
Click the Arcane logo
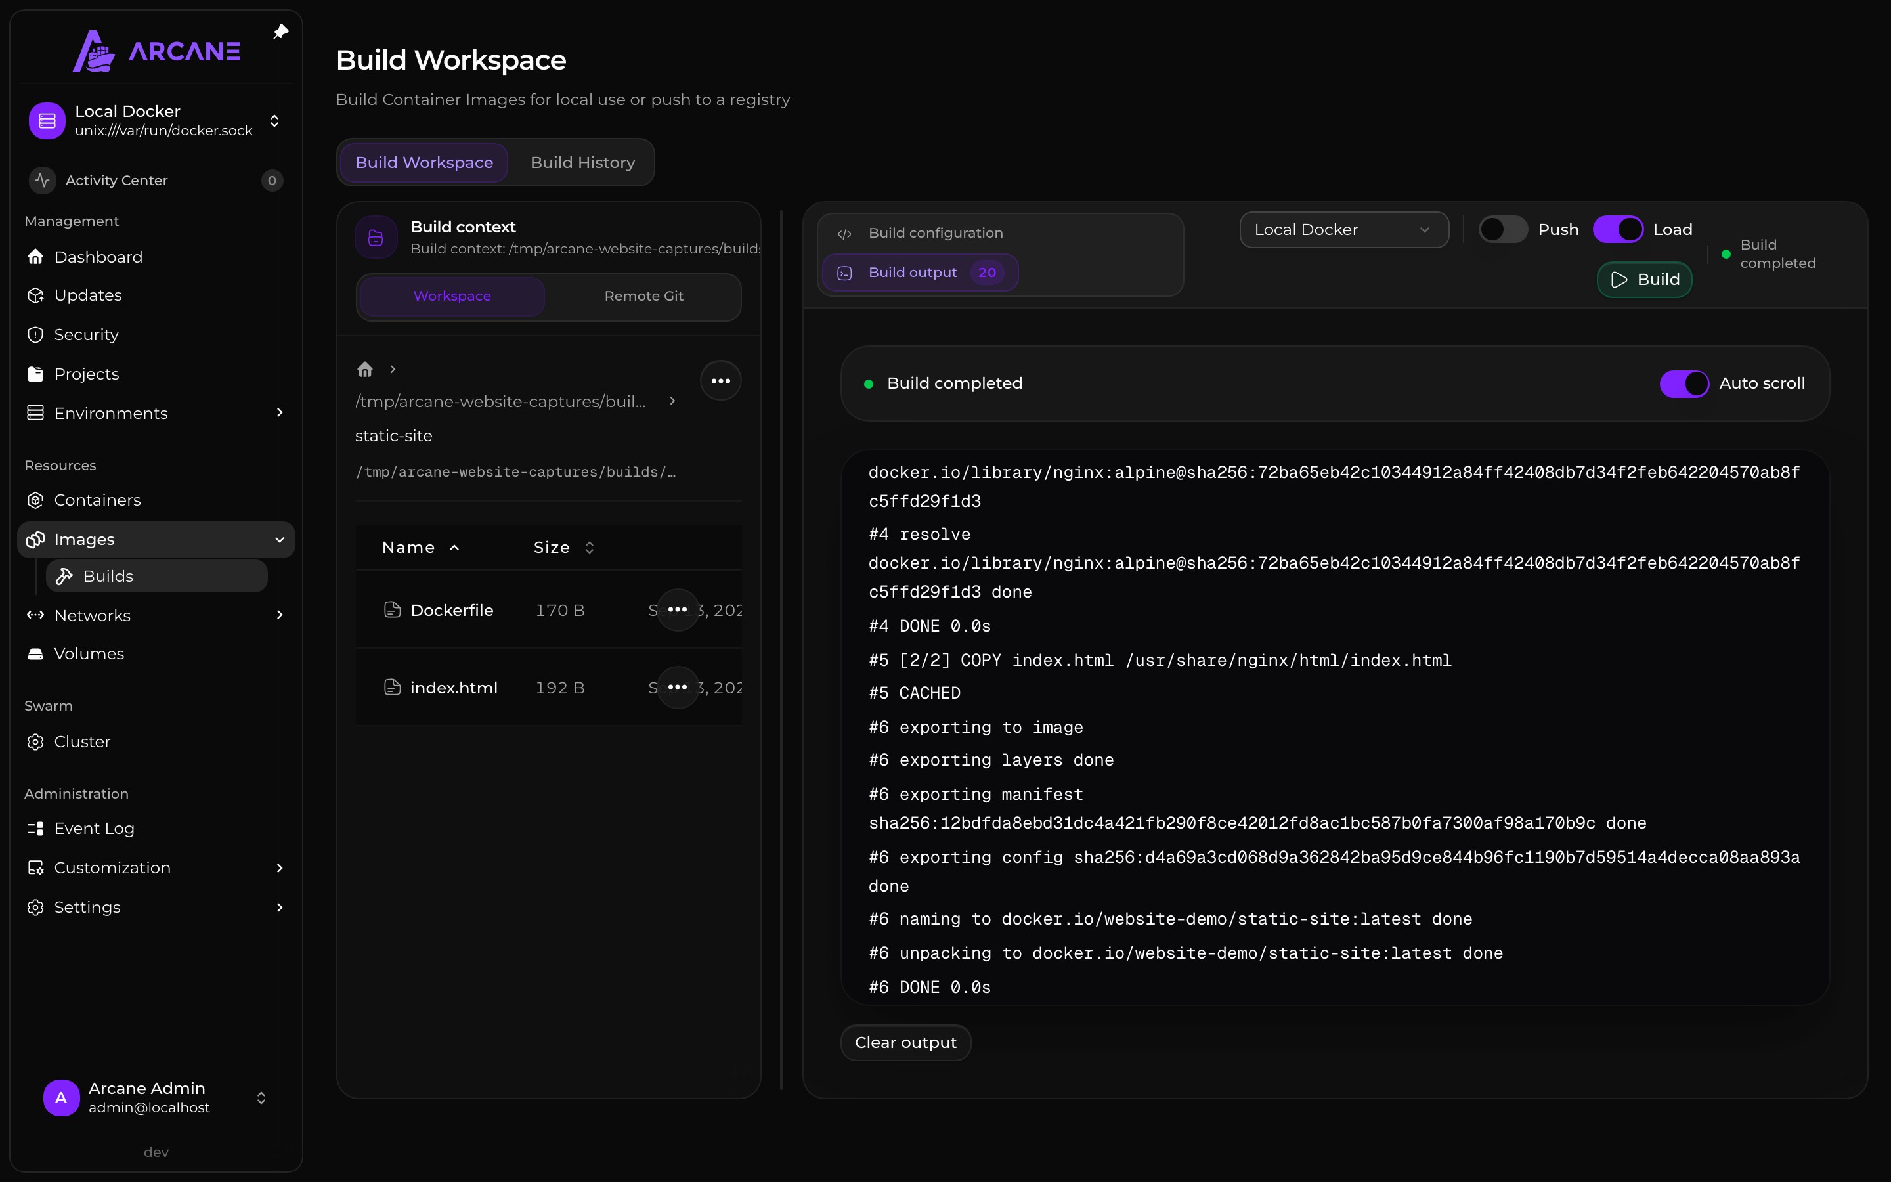pyautogui.click(x=156, y=51)
